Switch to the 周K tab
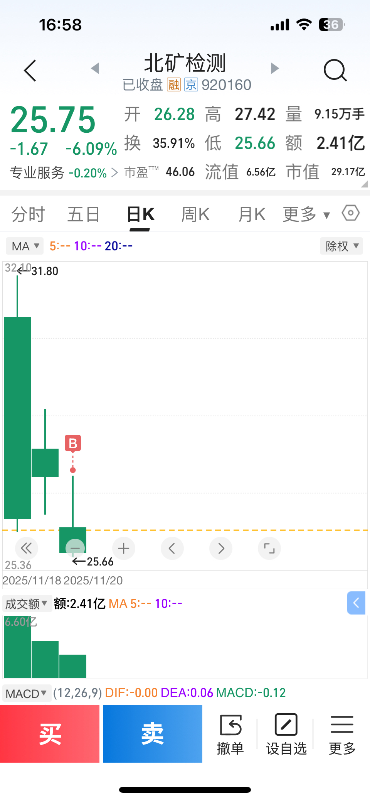This screenshot has width=370, height=802. (x=196, y=214)
